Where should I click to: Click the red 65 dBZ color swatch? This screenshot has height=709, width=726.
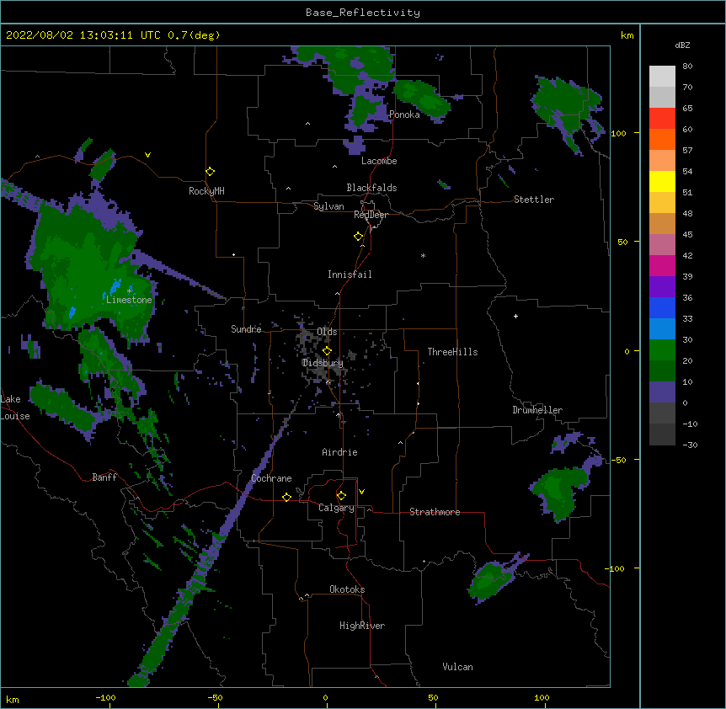coord(662,119)
